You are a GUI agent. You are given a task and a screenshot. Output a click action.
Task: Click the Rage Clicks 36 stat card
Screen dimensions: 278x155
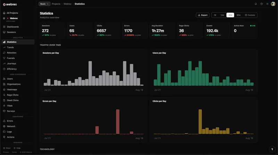coord(190,31)
